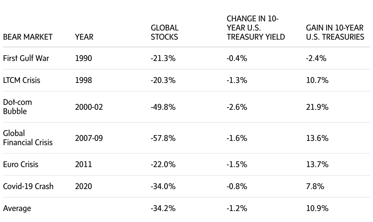Select the -57.8% global stocks value
This screenshot has width=373, height=222.
coord(163,138)
